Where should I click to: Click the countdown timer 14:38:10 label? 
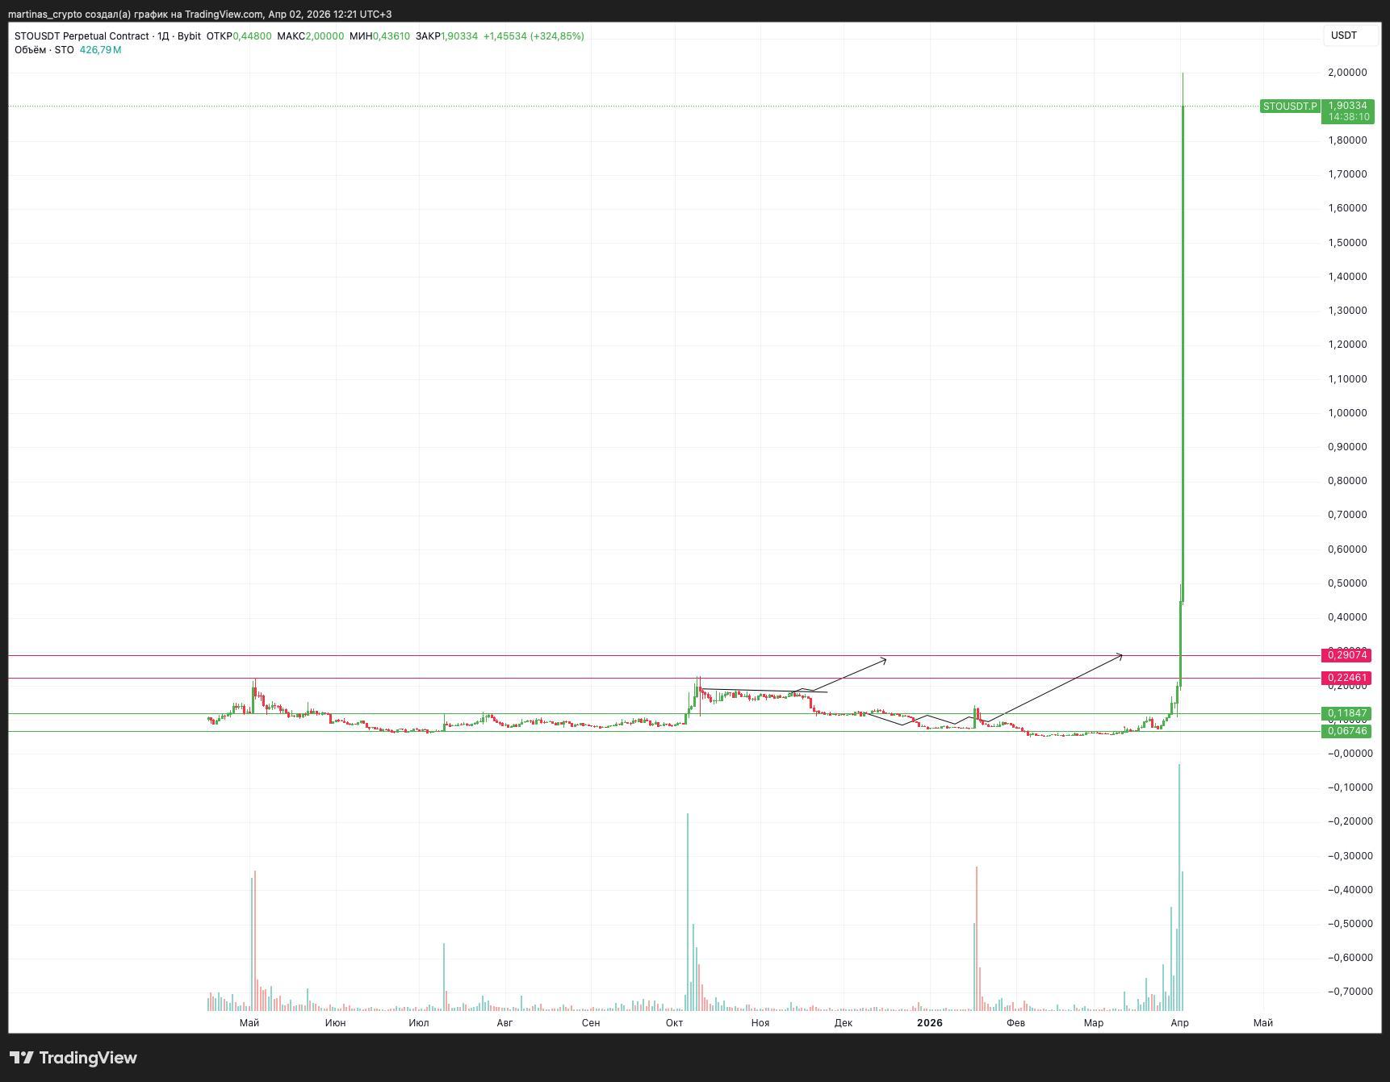tap(1347, 117)
